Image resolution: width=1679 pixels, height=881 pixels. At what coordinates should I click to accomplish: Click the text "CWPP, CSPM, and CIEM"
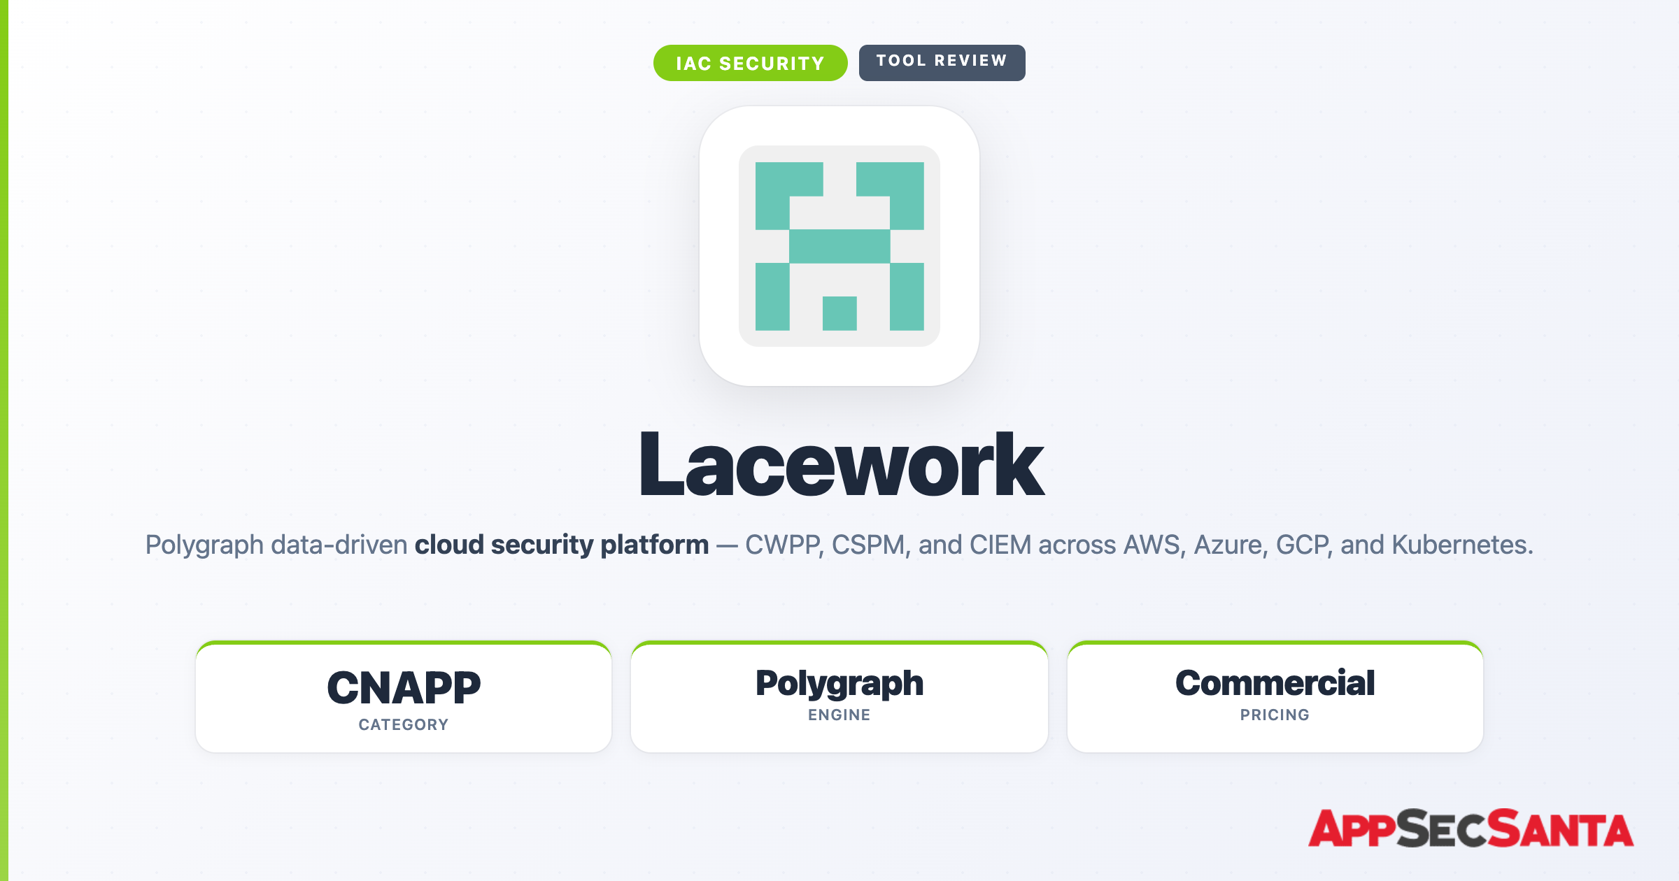[888, 545]
